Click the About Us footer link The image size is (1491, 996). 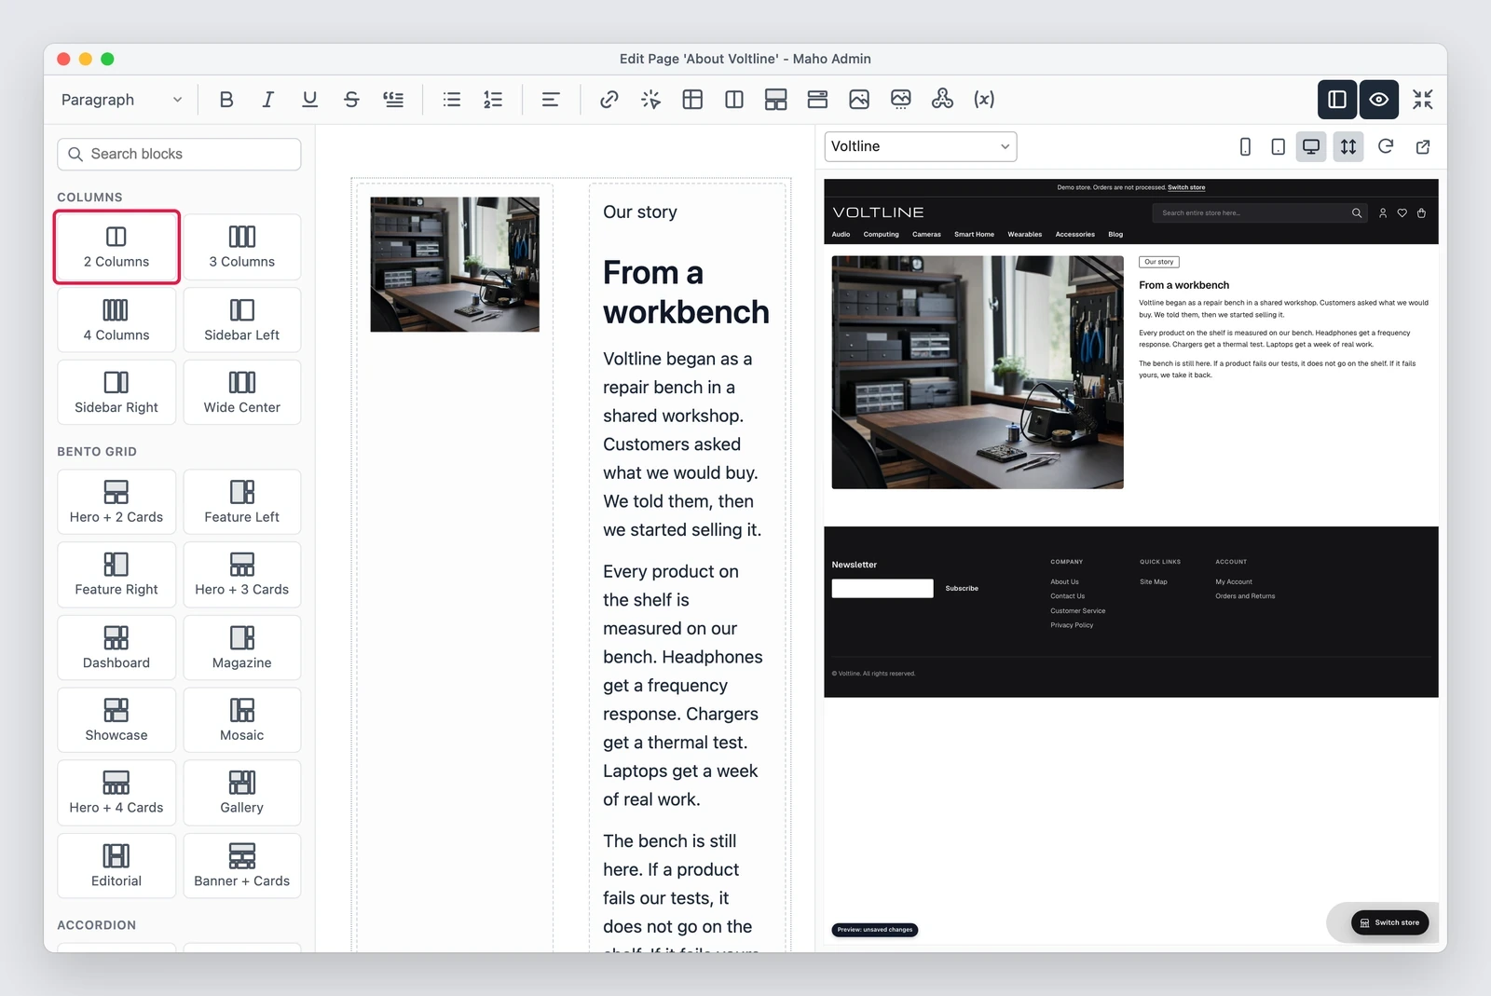click(x=1064, y=582)
